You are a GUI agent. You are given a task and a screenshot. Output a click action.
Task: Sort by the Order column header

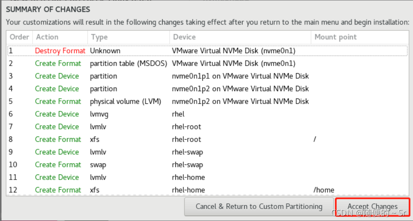coord(19,37)
